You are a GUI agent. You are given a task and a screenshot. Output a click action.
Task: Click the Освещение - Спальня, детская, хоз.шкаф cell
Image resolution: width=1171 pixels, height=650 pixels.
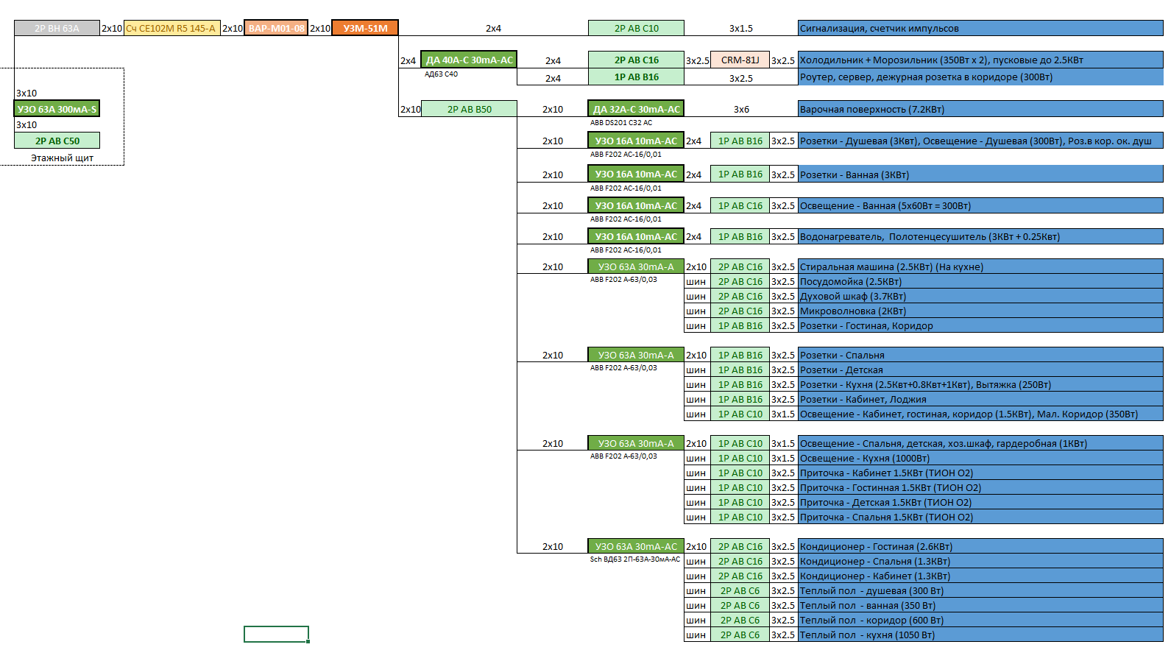tap(980, 443)
